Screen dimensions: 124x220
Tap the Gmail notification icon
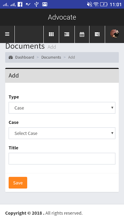coord(45,4)
